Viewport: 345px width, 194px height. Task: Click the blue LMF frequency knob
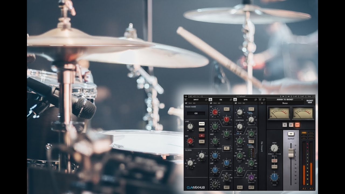(x=226, y=163)
